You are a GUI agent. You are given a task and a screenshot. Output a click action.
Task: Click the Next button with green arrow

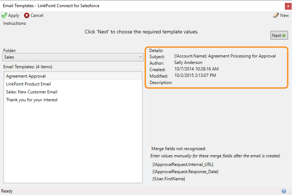[279, 35]
